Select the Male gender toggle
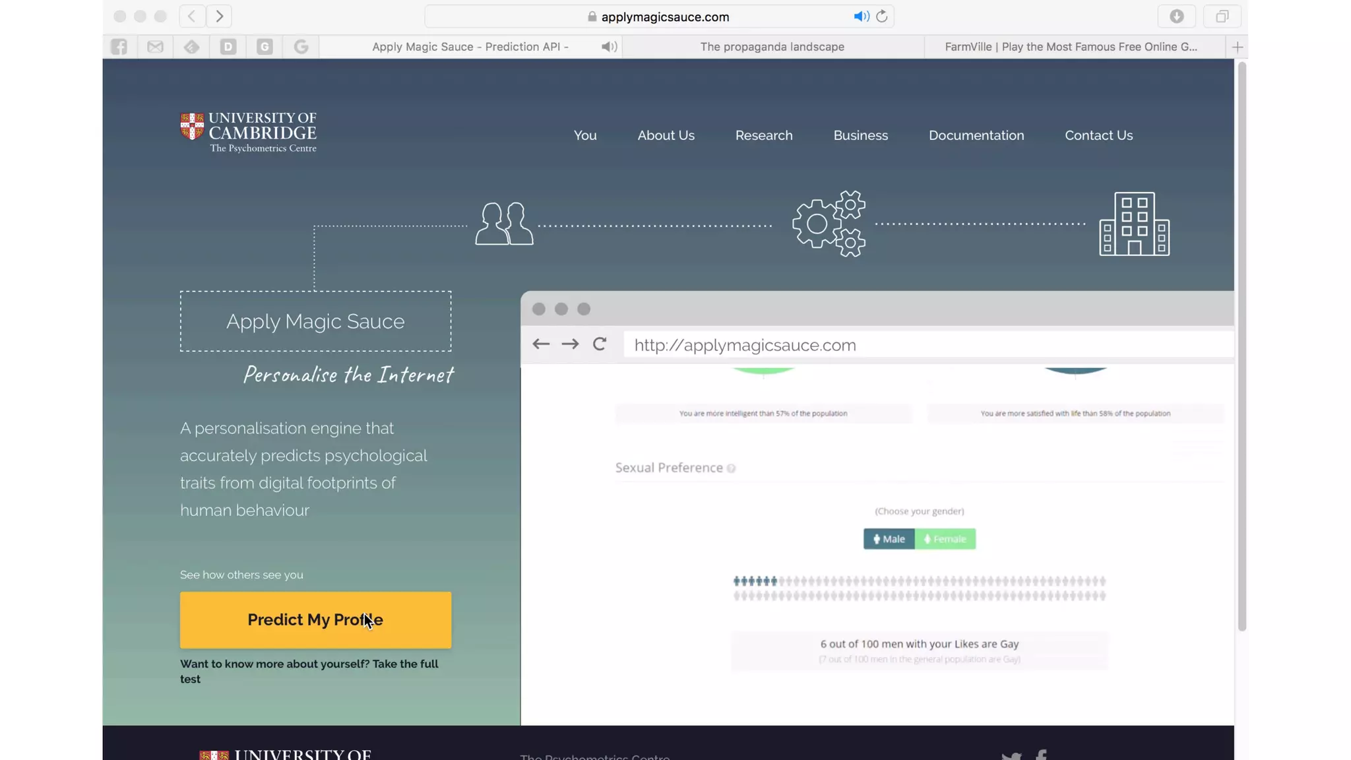This screenshot has height=760, width=1351. click(x=889, y=539)
